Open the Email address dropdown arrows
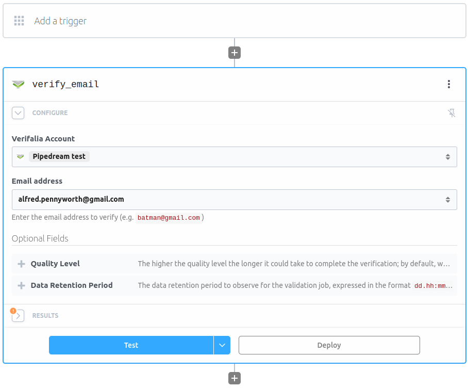 447,200
